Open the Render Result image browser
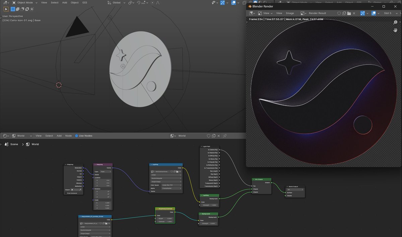 303,13
